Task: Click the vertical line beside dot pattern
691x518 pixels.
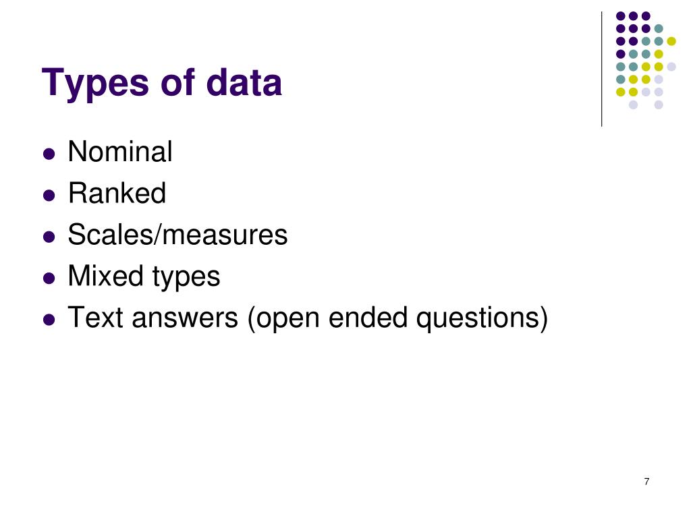Action: coord(601,69)
